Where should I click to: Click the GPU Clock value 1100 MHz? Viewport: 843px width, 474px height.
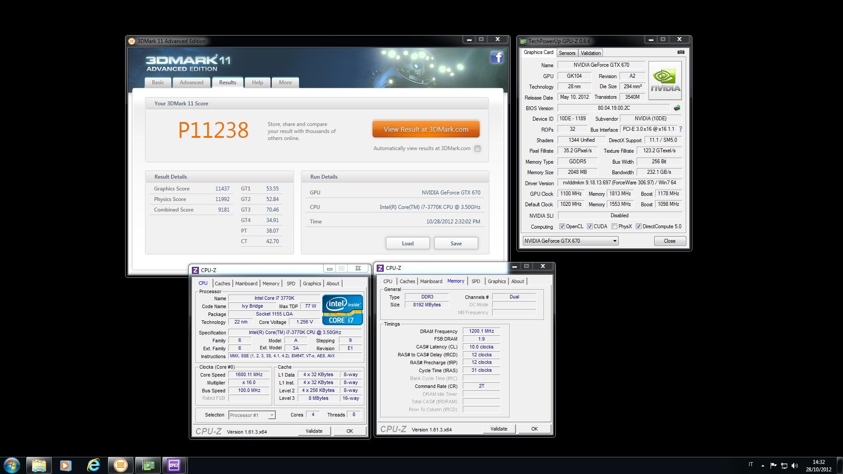(x=571, y=194)
